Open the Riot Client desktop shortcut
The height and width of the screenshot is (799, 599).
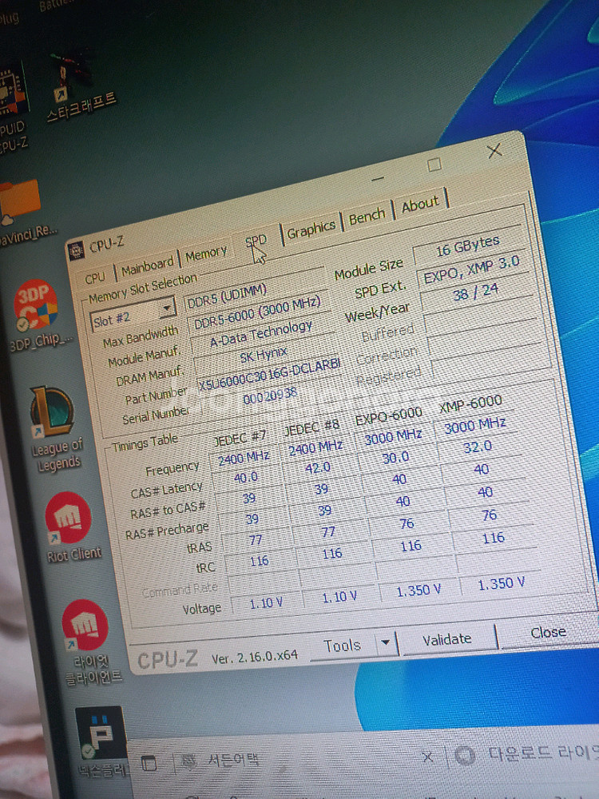69,519
